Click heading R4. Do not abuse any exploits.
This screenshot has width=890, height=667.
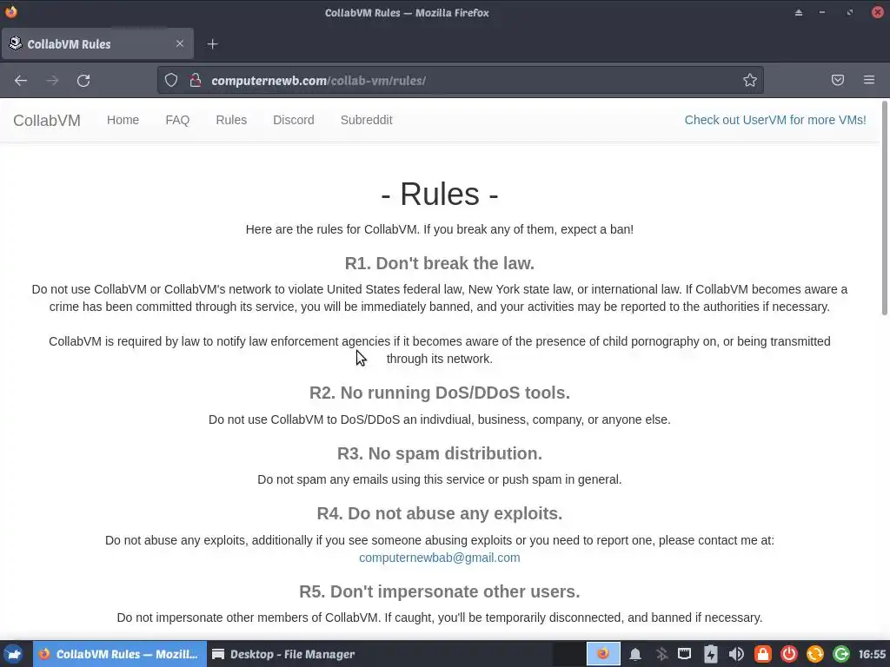pos(439,513)
